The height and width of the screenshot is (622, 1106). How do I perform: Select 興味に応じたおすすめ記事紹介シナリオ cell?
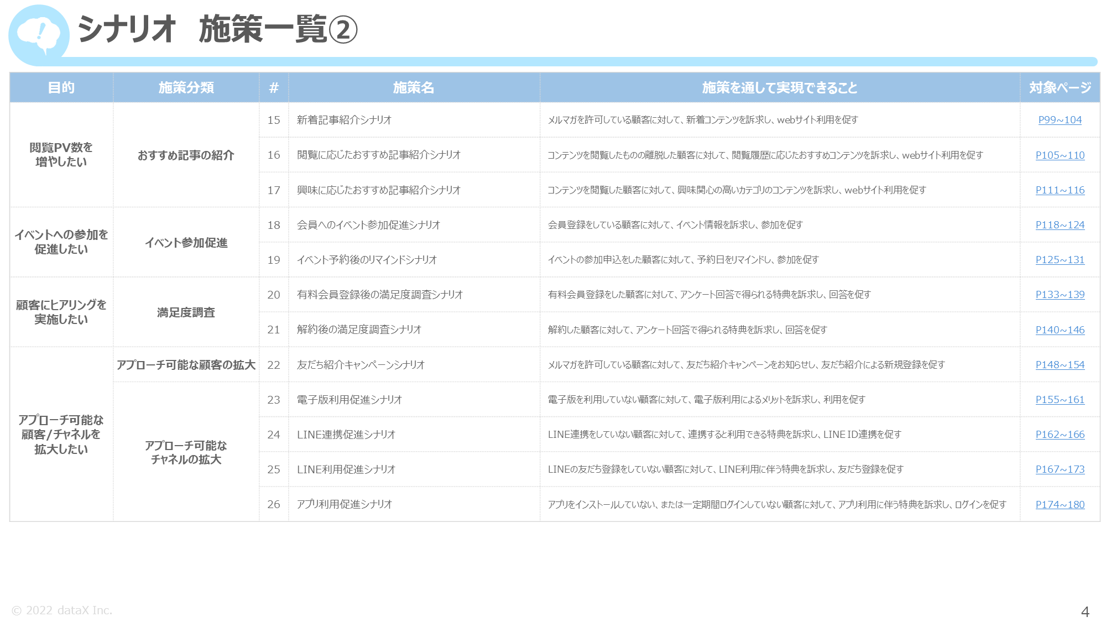(414, 190)
